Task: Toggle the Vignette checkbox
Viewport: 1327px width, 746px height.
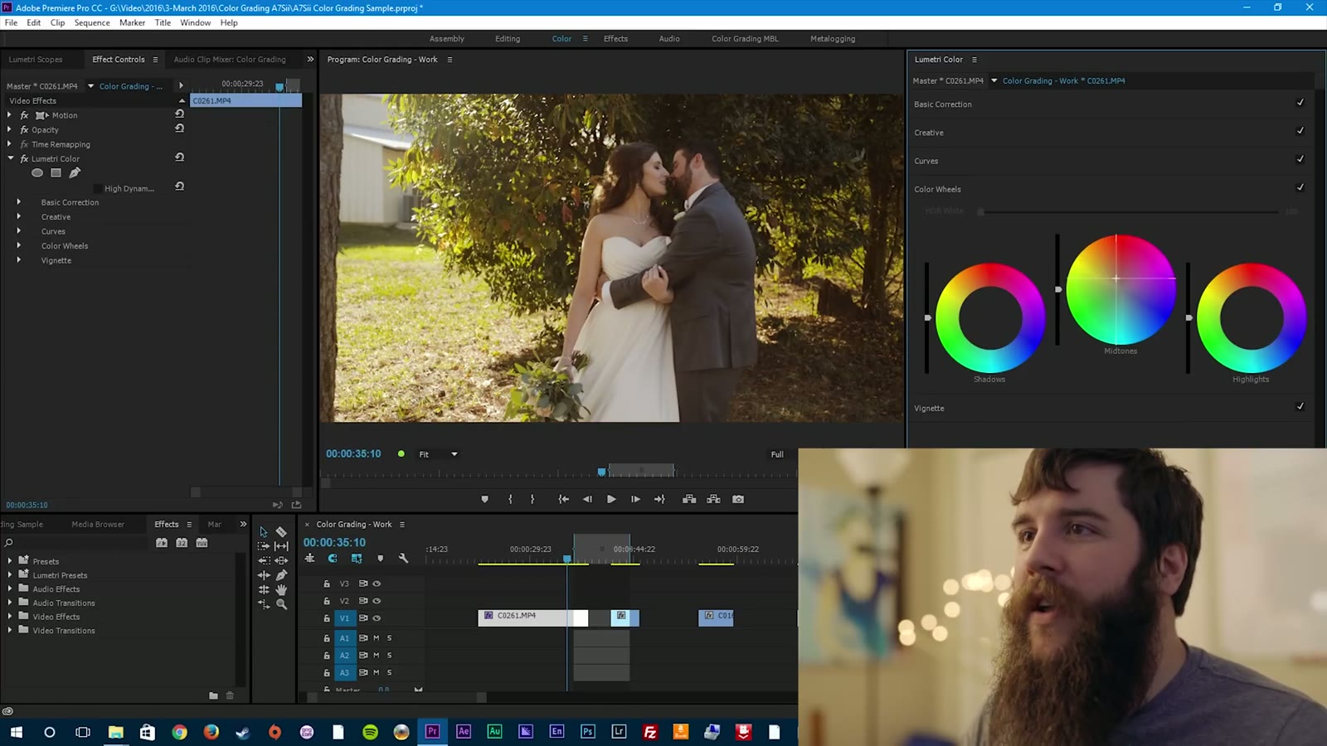Action: 1300,406
